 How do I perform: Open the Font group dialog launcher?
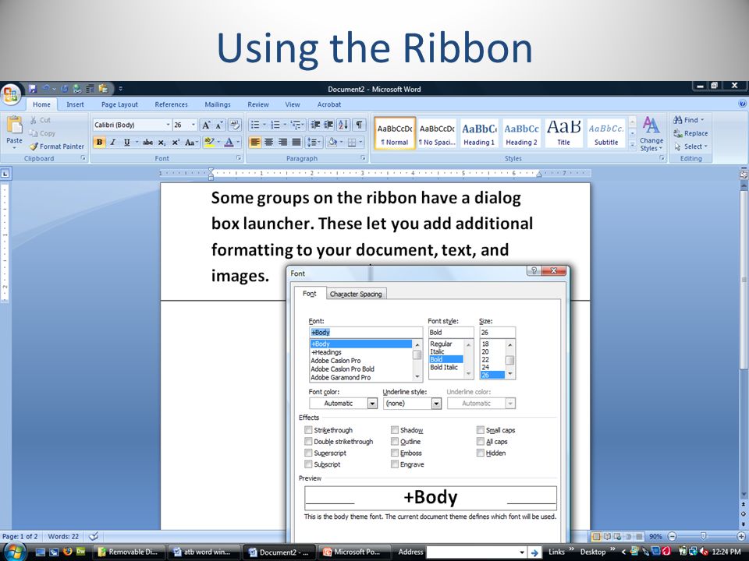[x=239, y=158]
